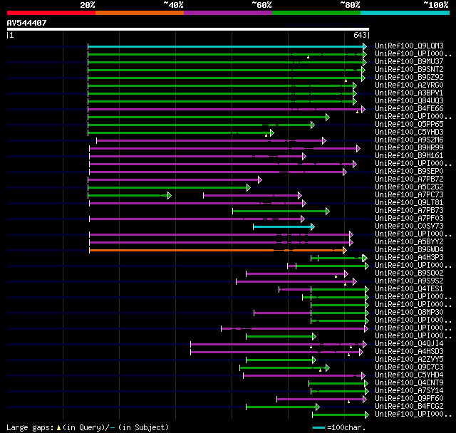Select the UniRef100_A7SY14 label
Image resolution: width=456 pixels, height=433 pixels.
click(x=409, y=391)
